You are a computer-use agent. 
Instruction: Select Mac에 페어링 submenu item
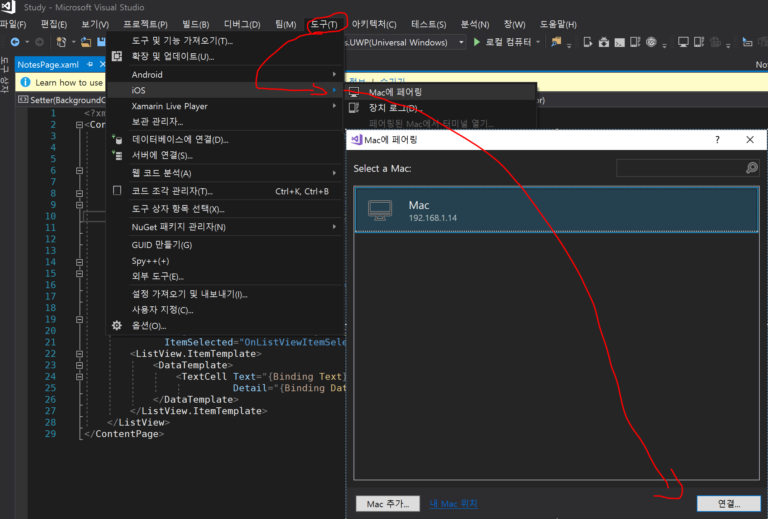(x=395, y=92)
